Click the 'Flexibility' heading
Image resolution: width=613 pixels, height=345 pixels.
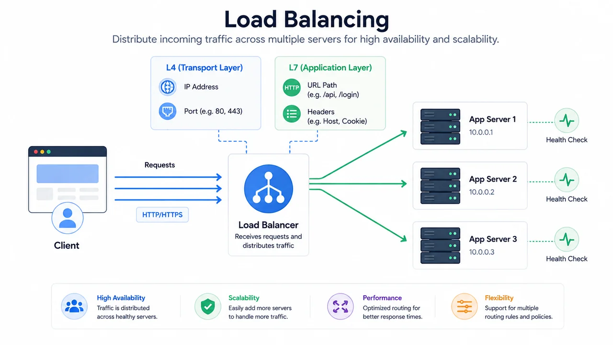499,298
